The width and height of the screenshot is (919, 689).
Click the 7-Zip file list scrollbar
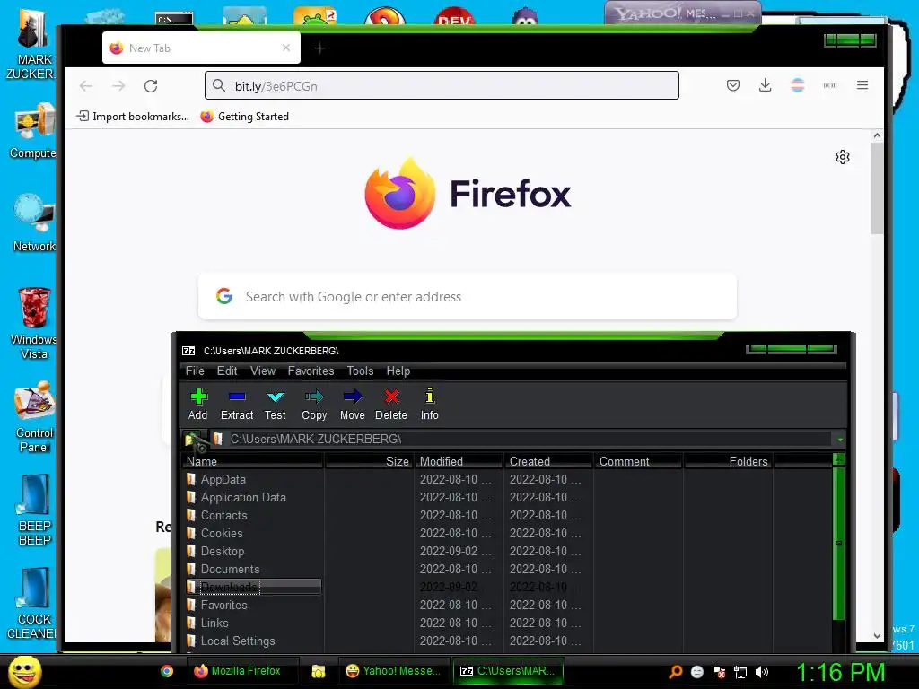(x=839, y=542)
